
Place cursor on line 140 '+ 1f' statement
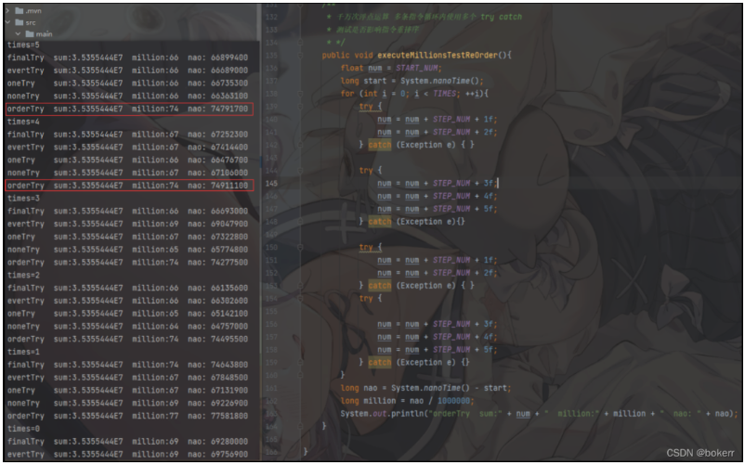click(x=438, y=119)
